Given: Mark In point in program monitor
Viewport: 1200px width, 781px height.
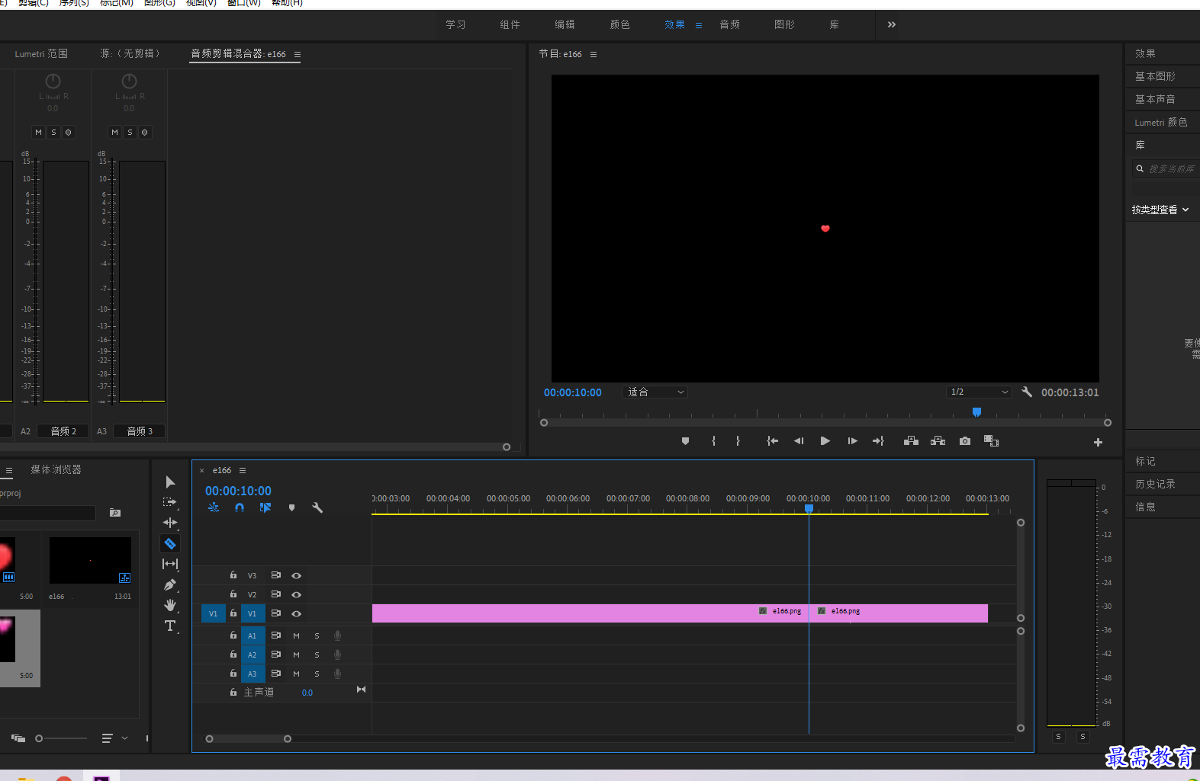Looking at the screenshot, I should (713, 441).
